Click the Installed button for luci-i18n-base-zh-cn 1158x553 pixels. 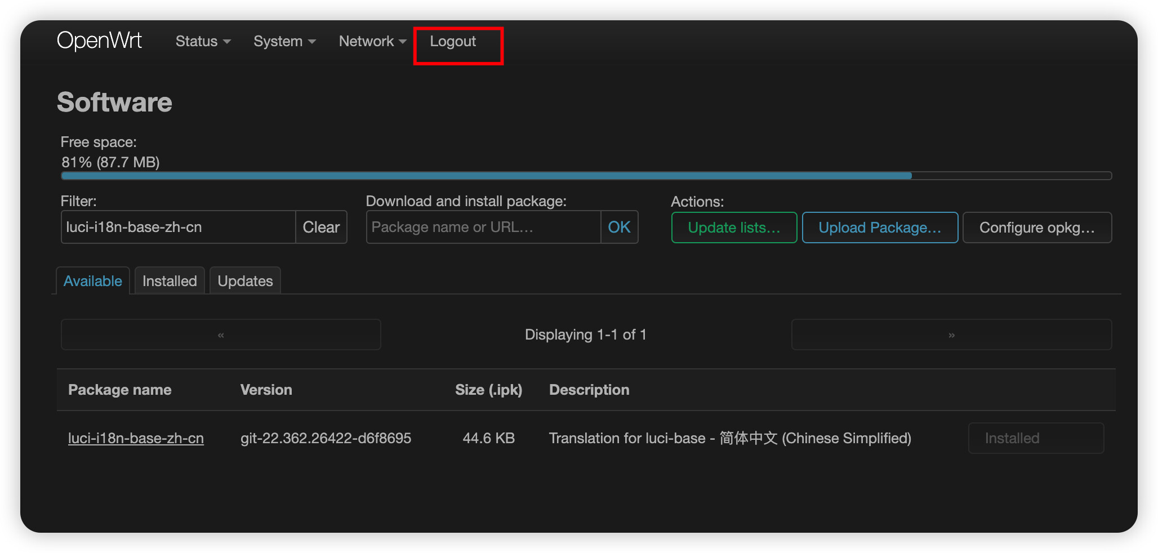tap(1036, 438)
